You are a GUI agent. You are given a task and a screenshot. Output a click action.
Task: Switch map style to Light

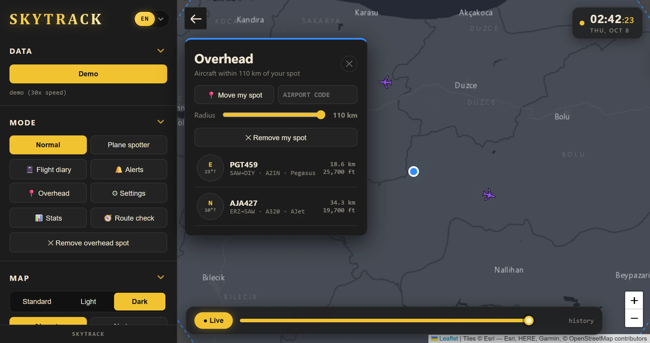(x=88, y=301)
